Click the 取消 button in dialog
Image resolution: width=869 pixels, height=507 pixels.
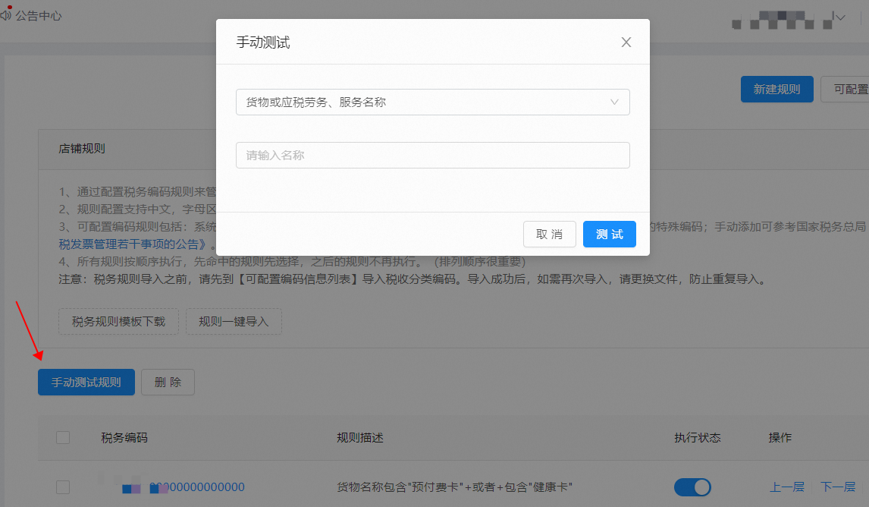(549, 234)
